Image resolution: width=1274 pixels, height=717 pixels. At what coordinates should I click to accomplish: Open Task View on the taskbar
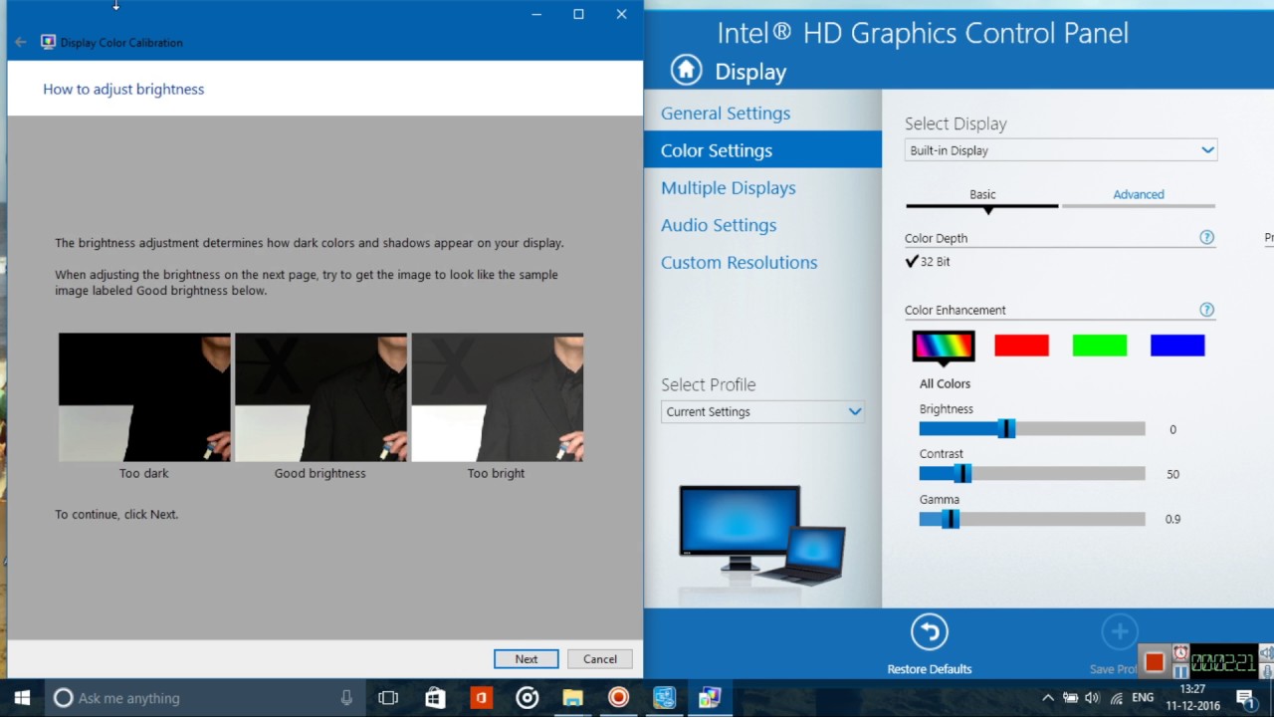click(388, 698)
